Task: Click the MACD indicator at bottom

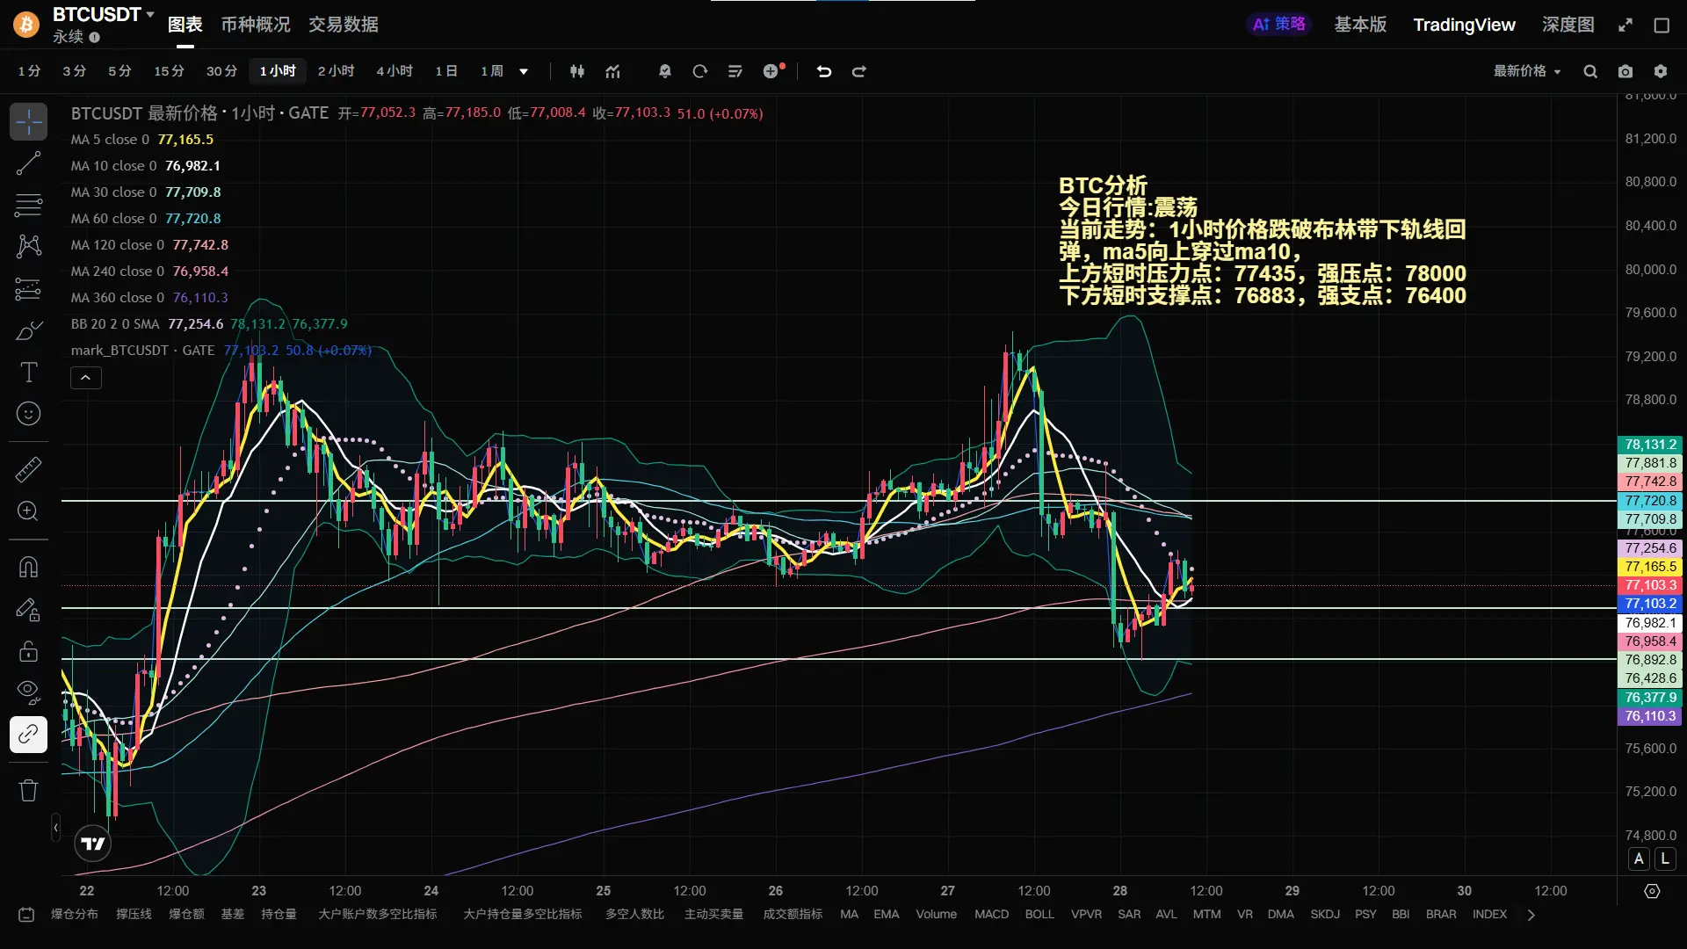Action: coord(991,914)
